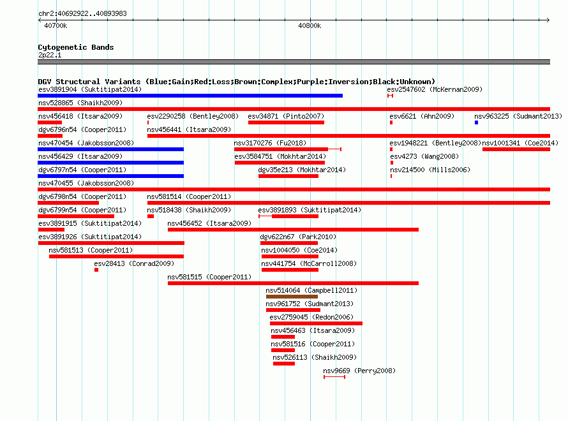The width and height of the screenshot is (568, 421).
Task: Click the DGV Structural Variants track title
Action: click(237, 82)
